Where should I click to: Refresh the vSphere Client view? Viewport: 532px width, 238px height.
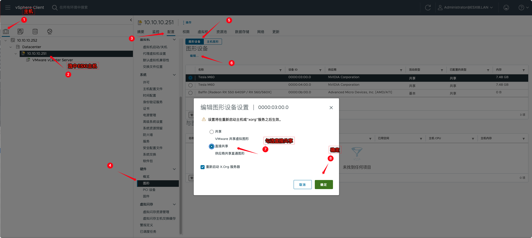428,8
